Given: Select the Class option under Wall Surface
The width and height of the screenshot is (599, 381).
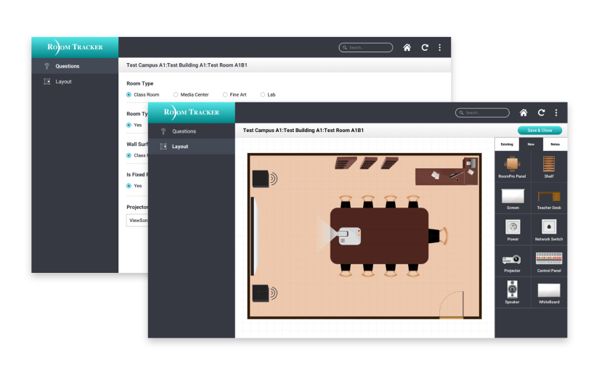Looking at the screenshot, I should point(129,155).
